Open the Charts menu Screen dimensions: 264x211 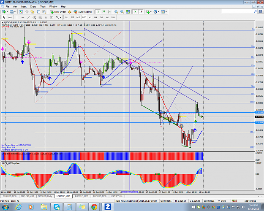coord(33,7)
